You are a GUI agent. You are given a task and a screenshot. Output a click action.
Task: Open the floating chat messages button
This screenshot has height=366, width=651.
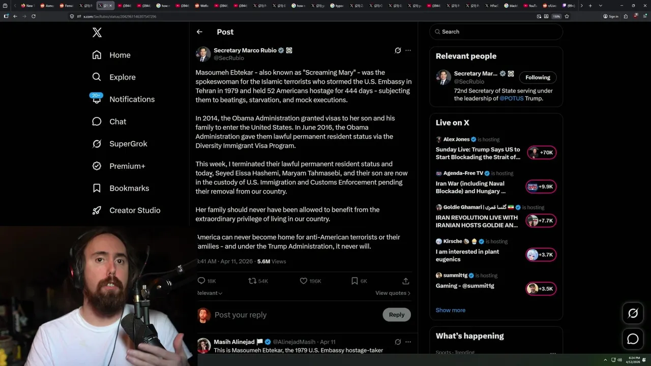[x=633, y=339]
